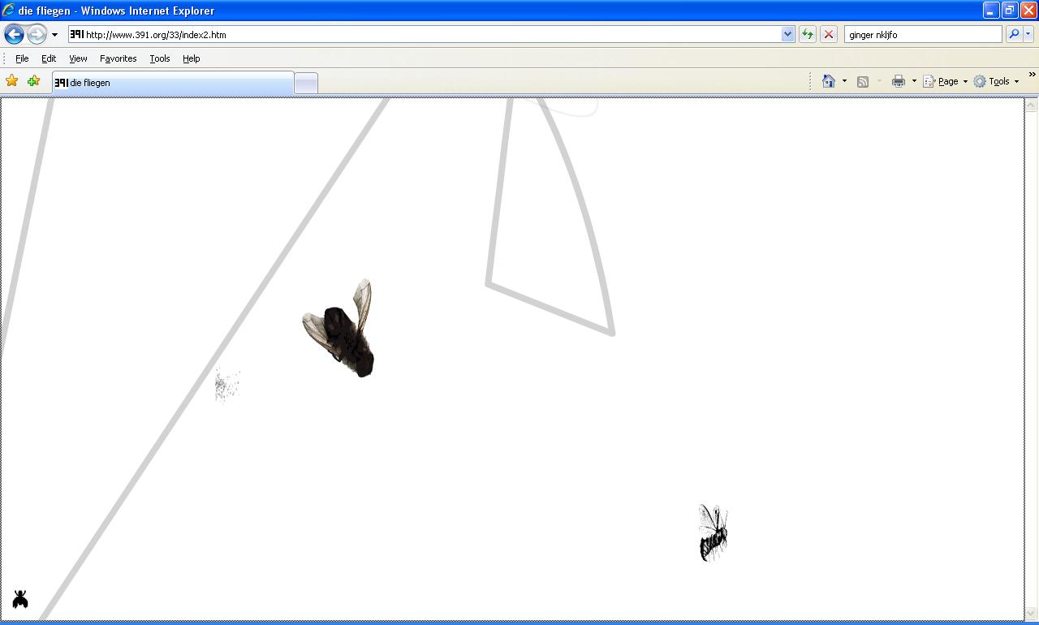Open the Page menu button
The image size is (1039, 625).
[946, 81]
